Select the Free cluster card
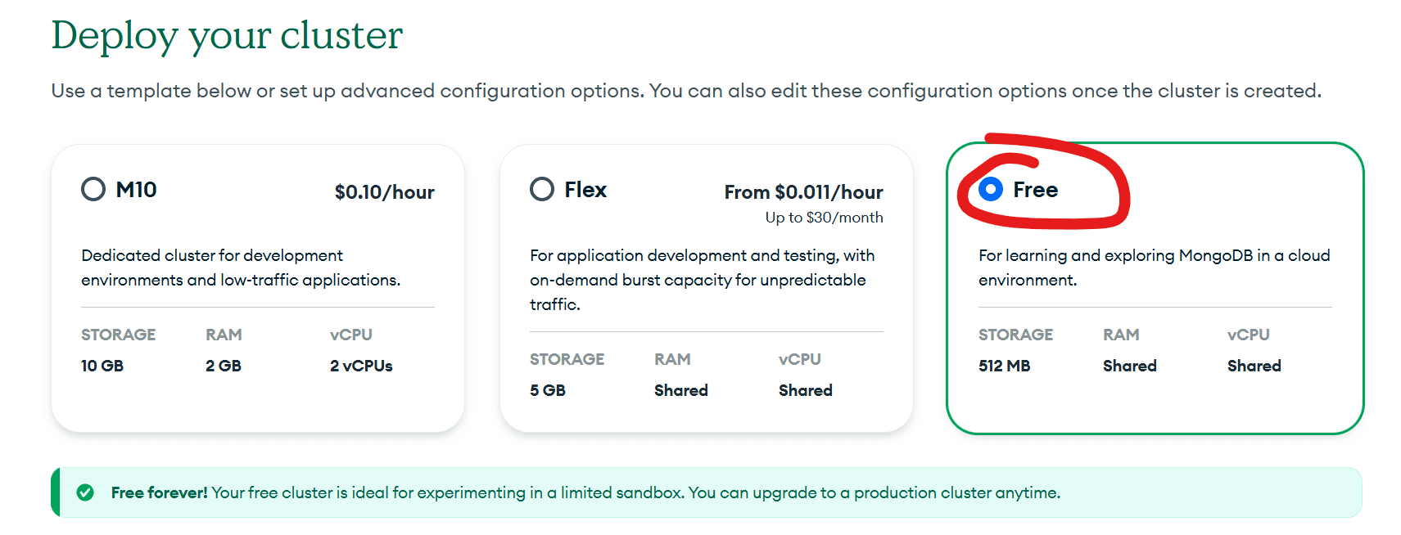 coord(1155,286)
